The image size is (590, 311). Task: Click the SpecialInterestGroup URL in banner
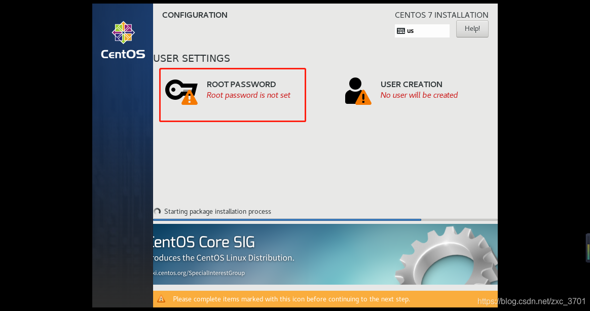click(199, 273)
